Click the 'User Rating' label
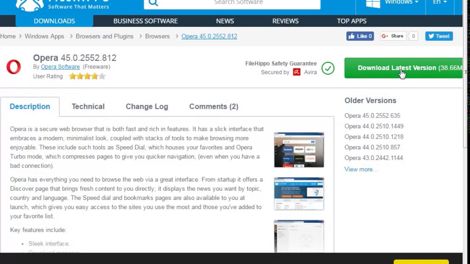The width and height of the screenshot is (470, 264). [x=48, y=76]
